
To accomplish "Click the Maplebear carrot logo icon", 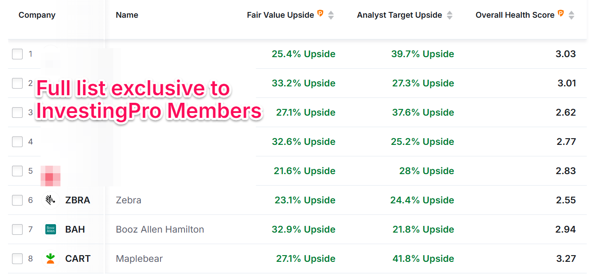I will (x=51, y=259).
